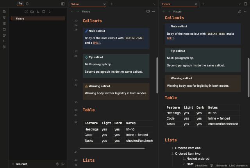Click the bottom ribbon icon below command palette
The height and width of the screenshot is (168, 250).
click(4, 47)
